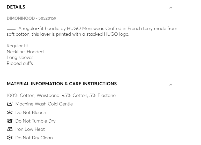The image size is (201, 145).
Task: Collapse the Material Information chevron
Action: pyautogui.click(x=170, y=85)
